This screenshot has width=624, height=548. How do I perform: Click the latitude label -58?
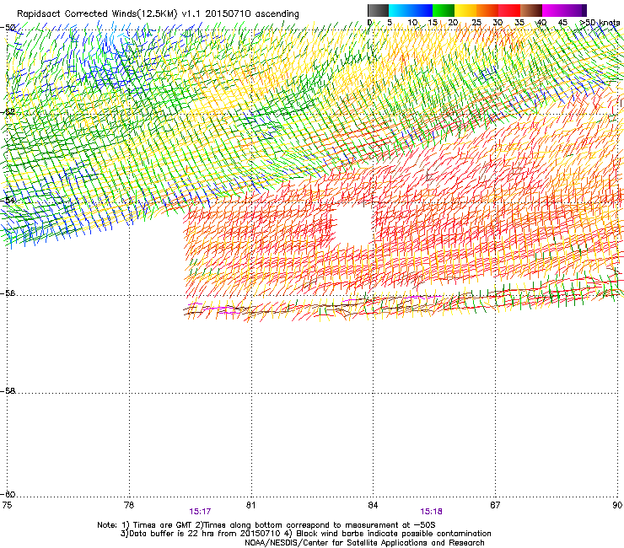pos(8,391)
